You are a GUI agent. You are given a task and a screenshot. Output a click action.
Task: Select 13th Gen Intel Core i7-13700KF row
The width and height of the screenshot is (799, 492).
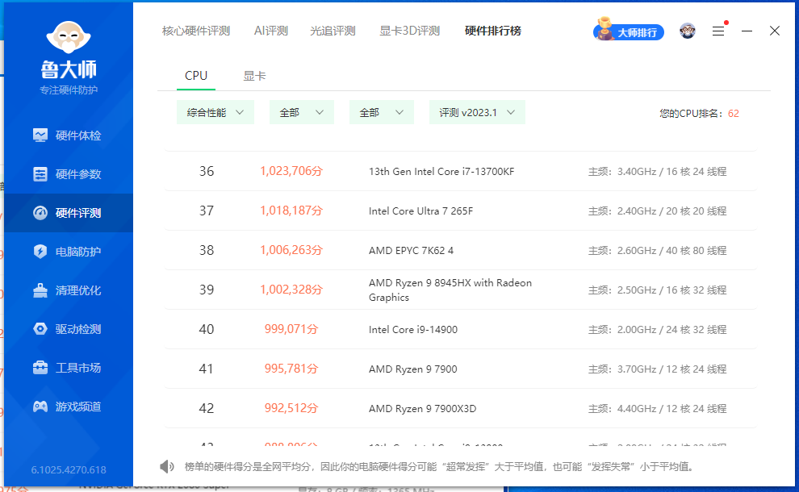click(x=461, y=171)
